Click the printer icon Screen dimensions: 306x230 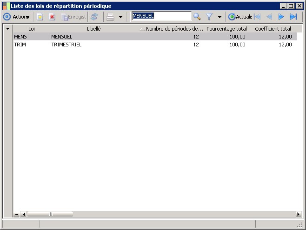point(110,17)
